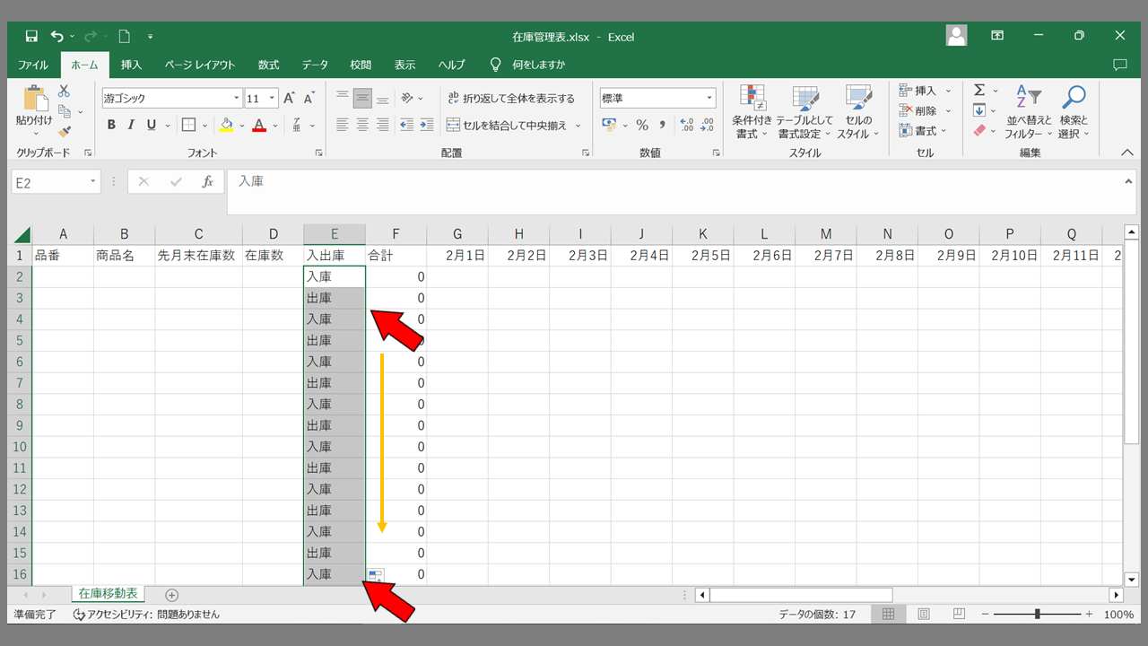Open the font name dropdown 游ゴシック

(x=237, y=99)
